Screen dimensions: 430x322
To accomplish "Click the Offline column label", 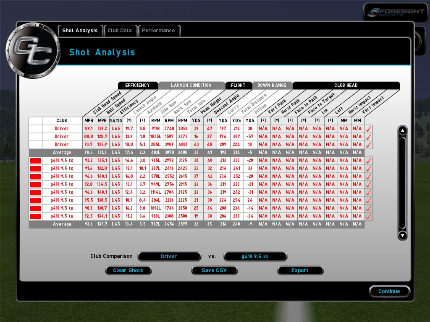I will click(x=260, y=109).
